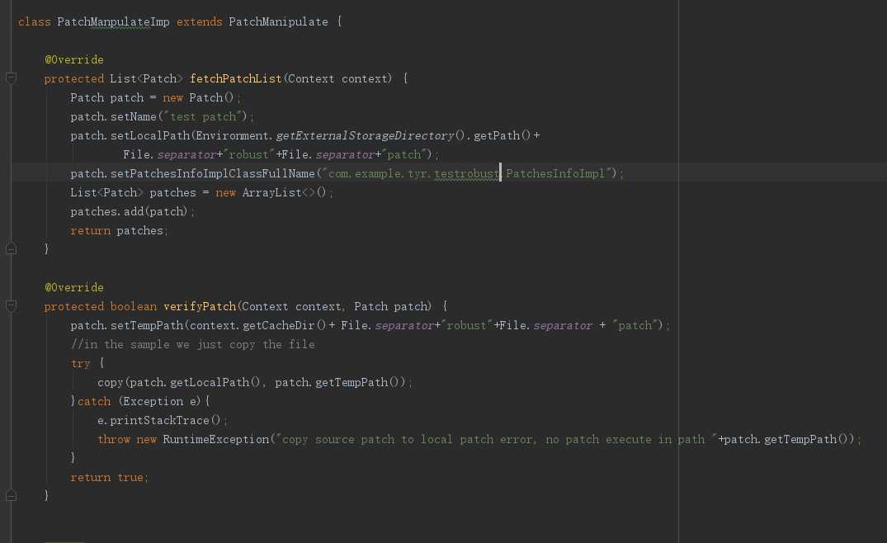Viewport: 887px width, 543px height.
Task: Collapse the verifyPatch method fold marker
Action: pos(11,306)
